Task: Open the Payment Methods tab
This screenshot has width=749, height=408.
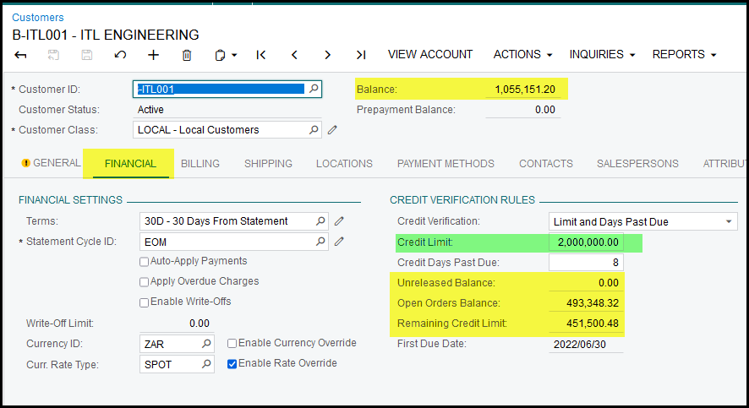Action: tap(446, 164)
